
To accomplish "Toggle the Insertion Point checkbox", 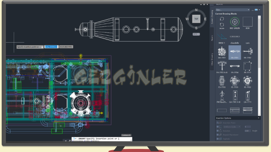I will pos(217,123).
